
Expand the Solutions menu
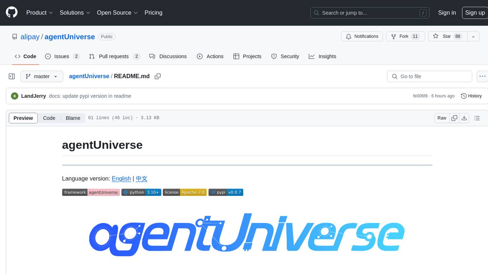coord(75,13)
